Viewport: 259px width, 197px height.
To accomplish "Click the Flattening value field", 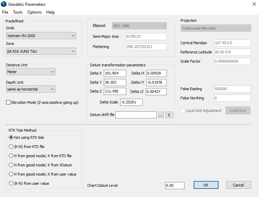I will pyautogui.click(x=146, y=47).
